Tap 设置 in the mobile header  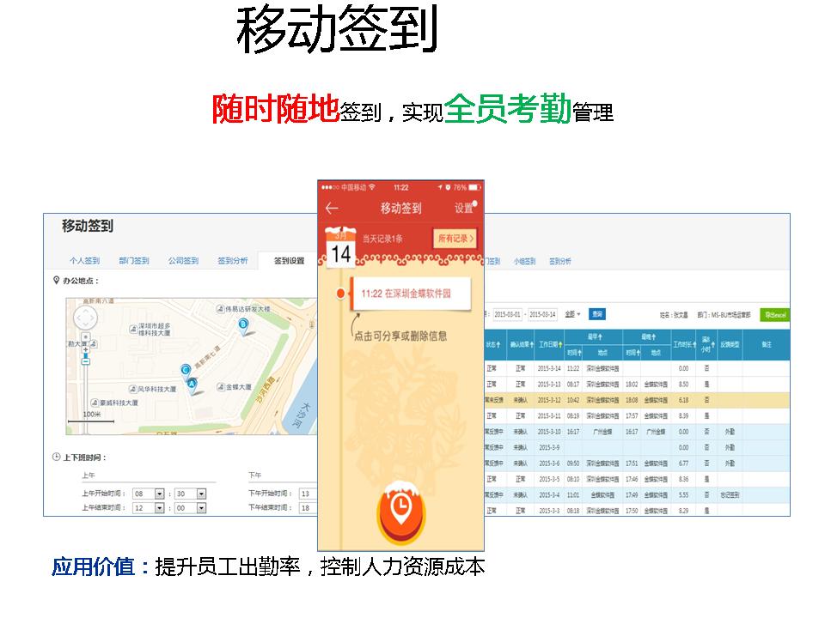point(464,209)
